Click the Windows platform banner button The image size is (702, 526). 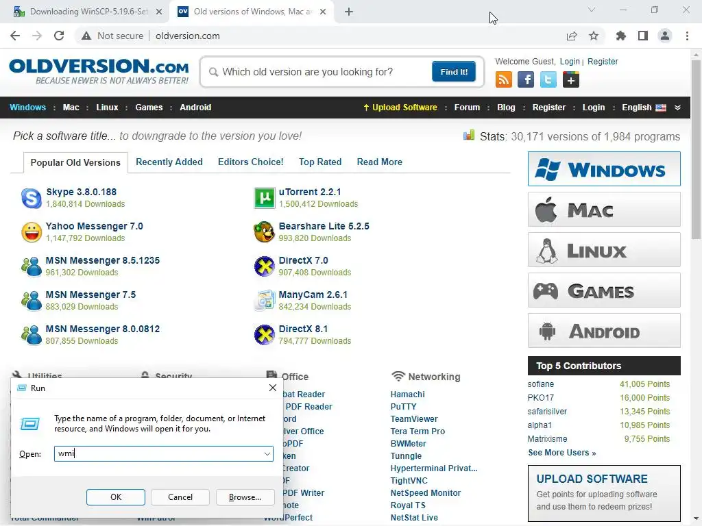604,169
